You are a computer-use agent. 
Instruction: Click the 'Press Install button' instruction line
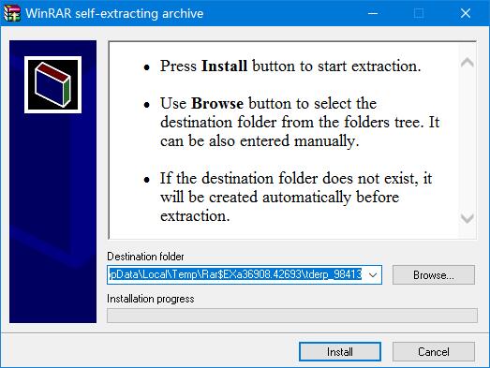click(290, 66)
